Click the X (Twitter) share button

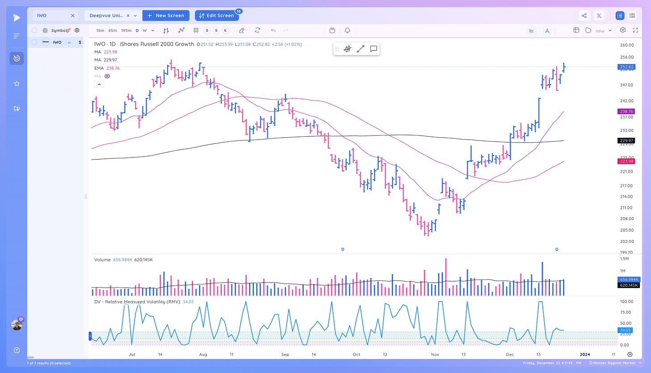pyautogui.click(x=600, y=16)
